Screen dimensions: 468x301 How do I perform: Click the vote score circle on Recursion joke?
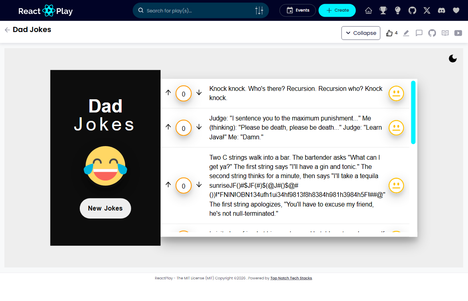[184, 94]
